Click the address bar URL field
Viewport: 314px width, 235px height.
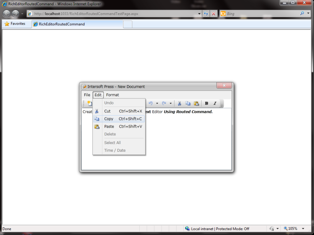pyautogui.click(x=114, y=14)
